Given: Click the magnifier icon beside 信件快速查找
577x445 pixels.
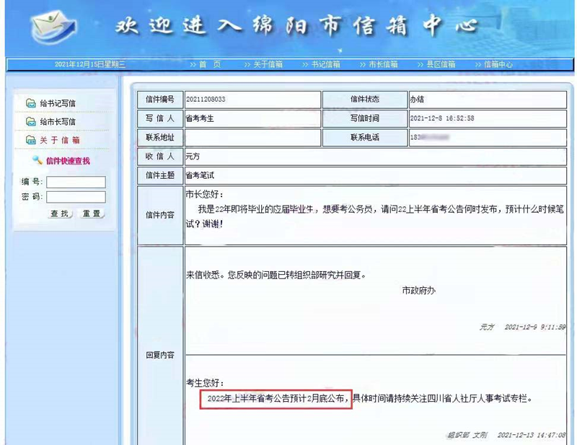Looking at the screenshot, I should [37, 160].
